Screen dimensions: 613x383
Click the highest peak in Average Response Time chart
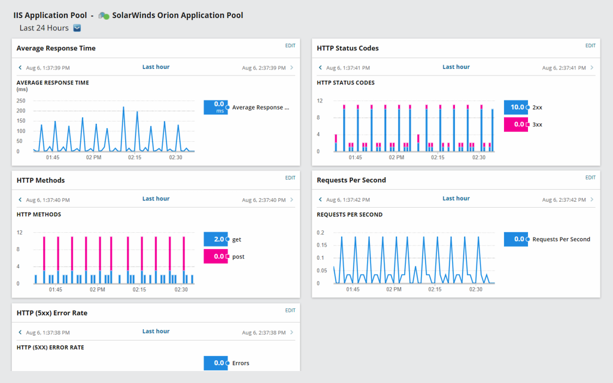[123, 108]
